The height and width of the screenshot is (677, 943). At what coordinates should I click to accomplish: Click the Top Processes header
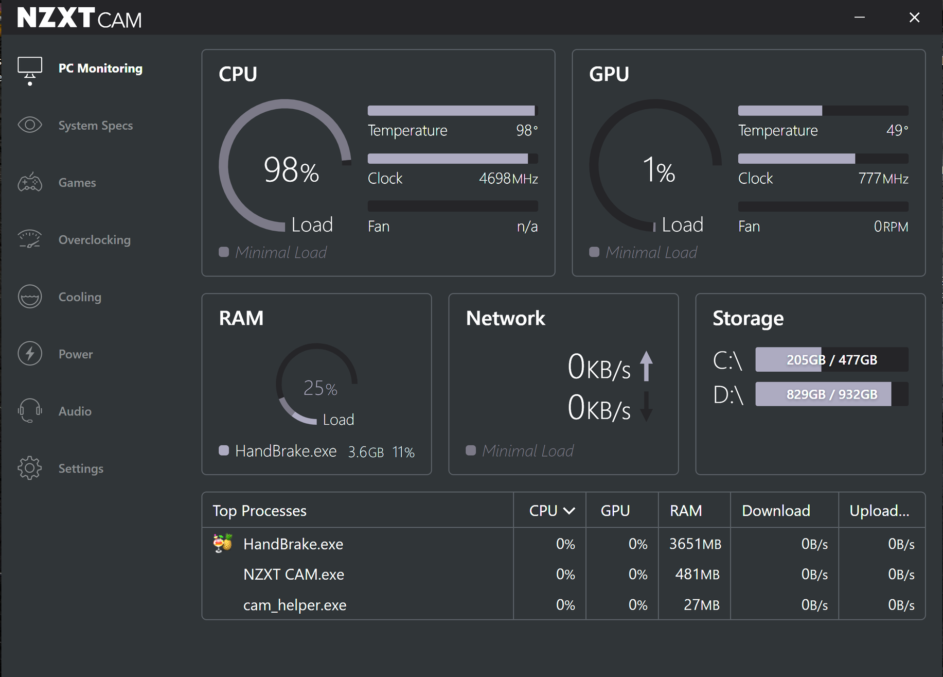(x=260, y=511)
